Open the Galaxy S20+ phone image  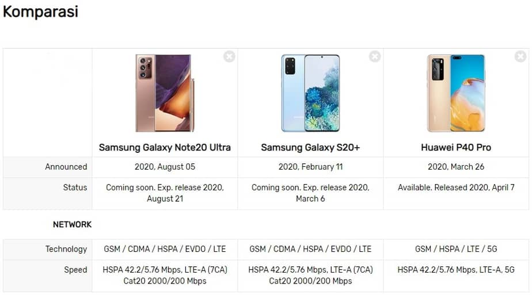(x=310, y=93)
